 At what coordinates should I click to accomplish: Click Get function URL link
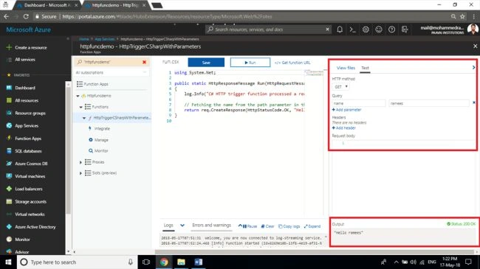click(292, 63)
